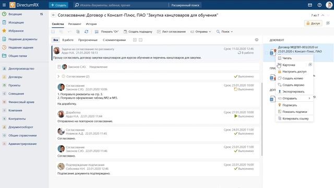Choose Показать подписи in context menu
The height and width of the screenshot is (188, 334).
pos(294,112)
